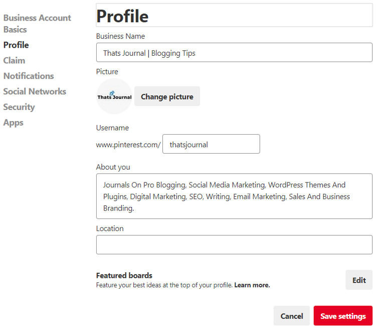
Task: Click the About you label
Action: point(113,167)
